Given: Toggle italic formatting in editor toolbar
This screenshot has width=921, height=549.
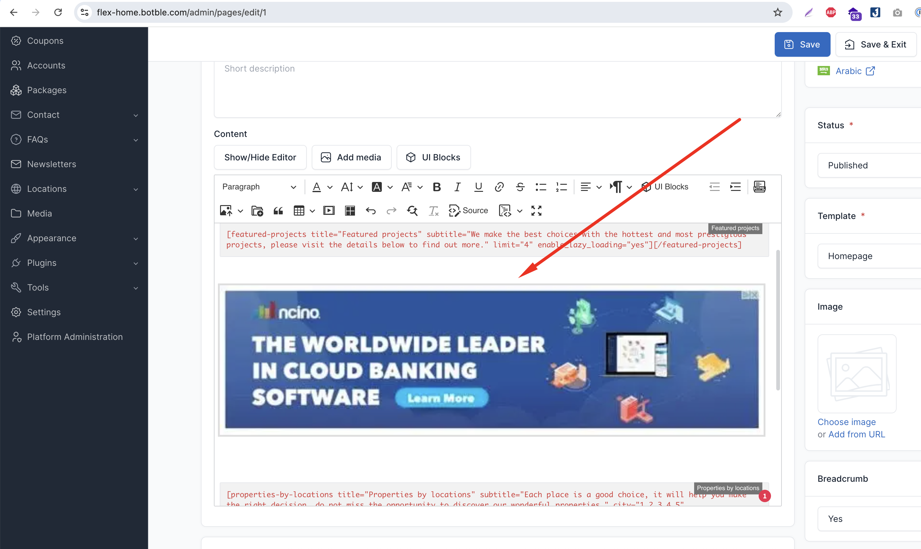Looking at the screenshot, I should 457,187.
